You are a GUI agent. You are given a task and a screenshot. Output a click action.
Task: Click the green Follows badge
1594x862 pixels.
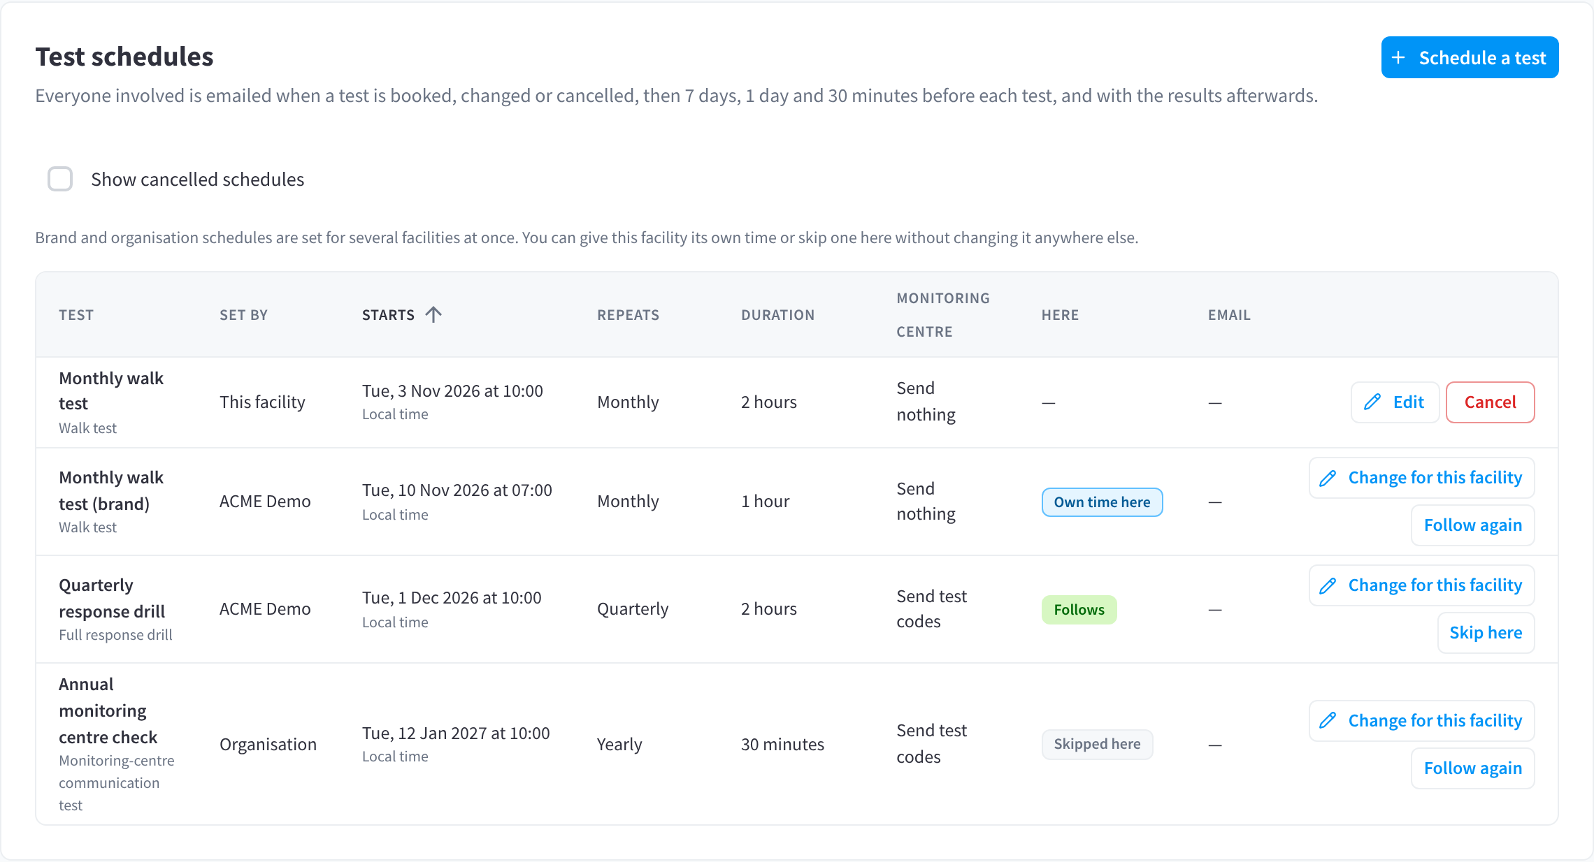(1079, 610)
